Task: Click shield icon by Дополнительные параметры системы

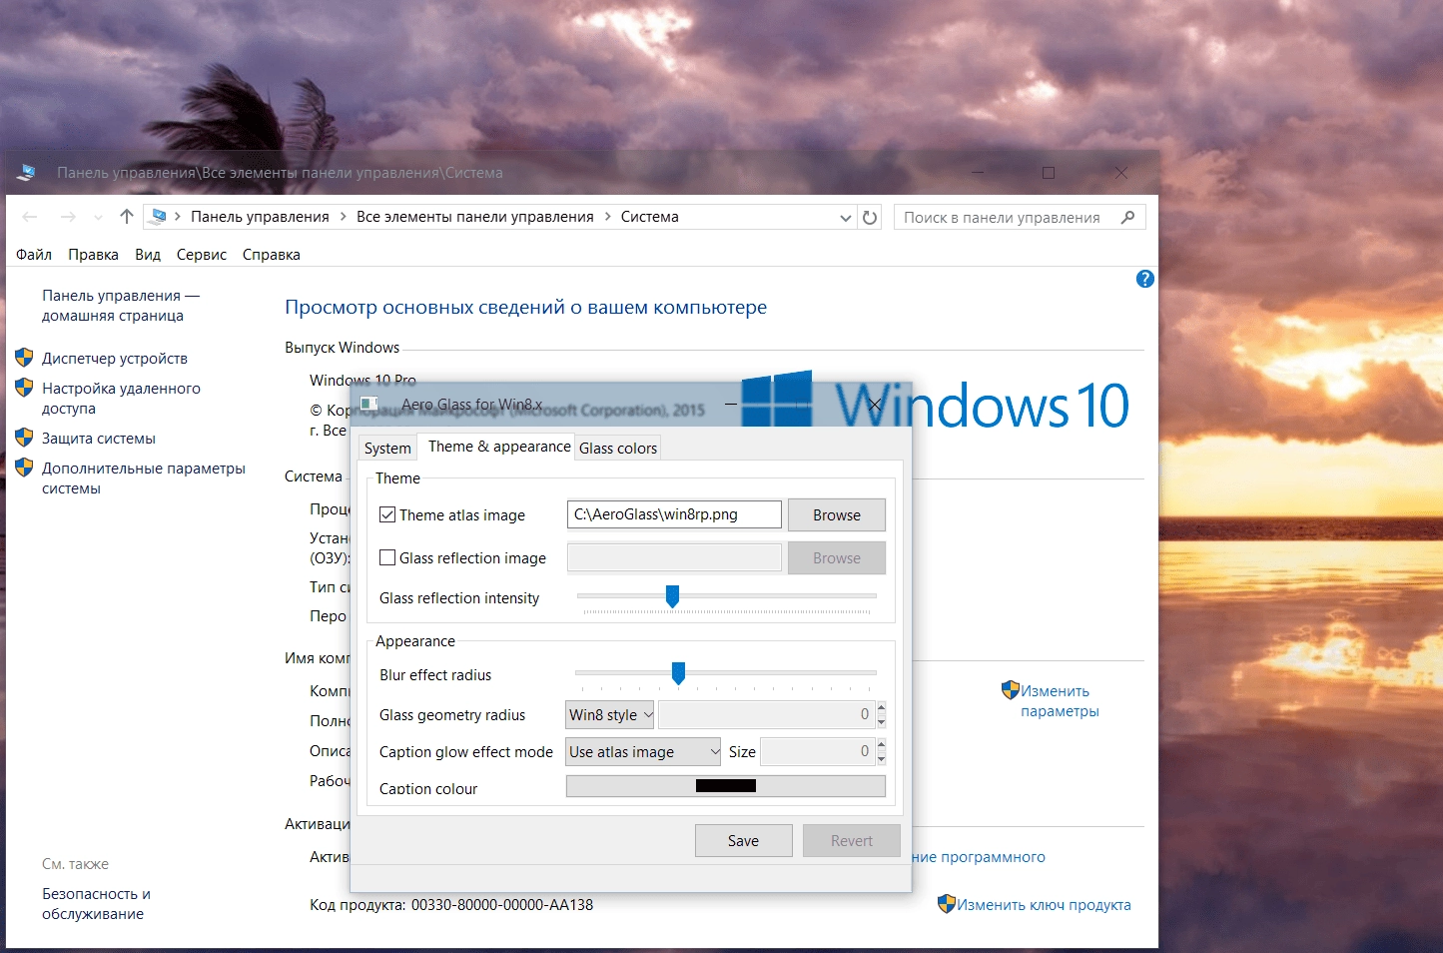Action: coord(25,468)
